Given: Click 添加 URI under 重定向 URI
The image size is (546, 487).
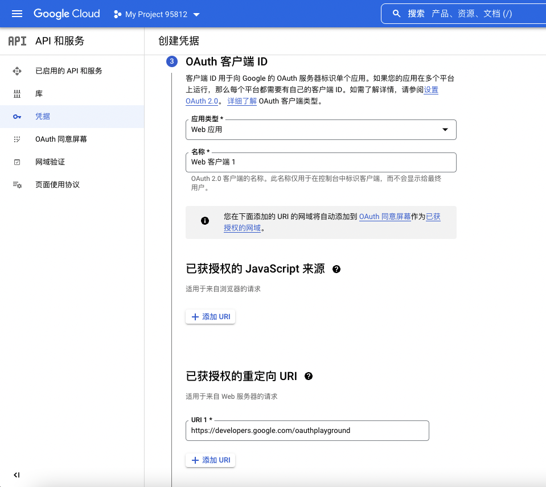Looking at the screenshot, I should click(211, 460).
